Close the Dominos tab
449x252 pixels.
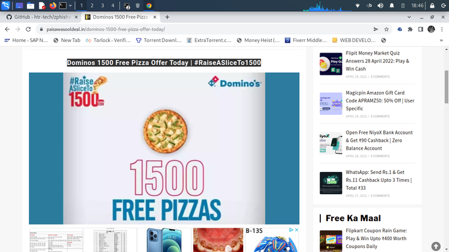click(154, 17)
